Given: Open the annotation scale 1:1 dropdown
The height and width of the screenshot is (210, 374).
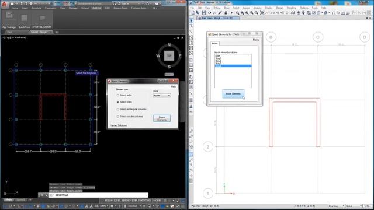Looking at the screenshot, I should (x=101, y=206).
